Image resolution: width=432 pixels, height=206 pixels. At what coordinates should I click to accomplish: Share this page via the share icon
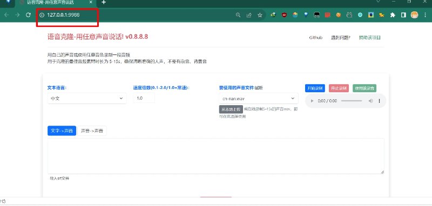[x=249, y=15]
